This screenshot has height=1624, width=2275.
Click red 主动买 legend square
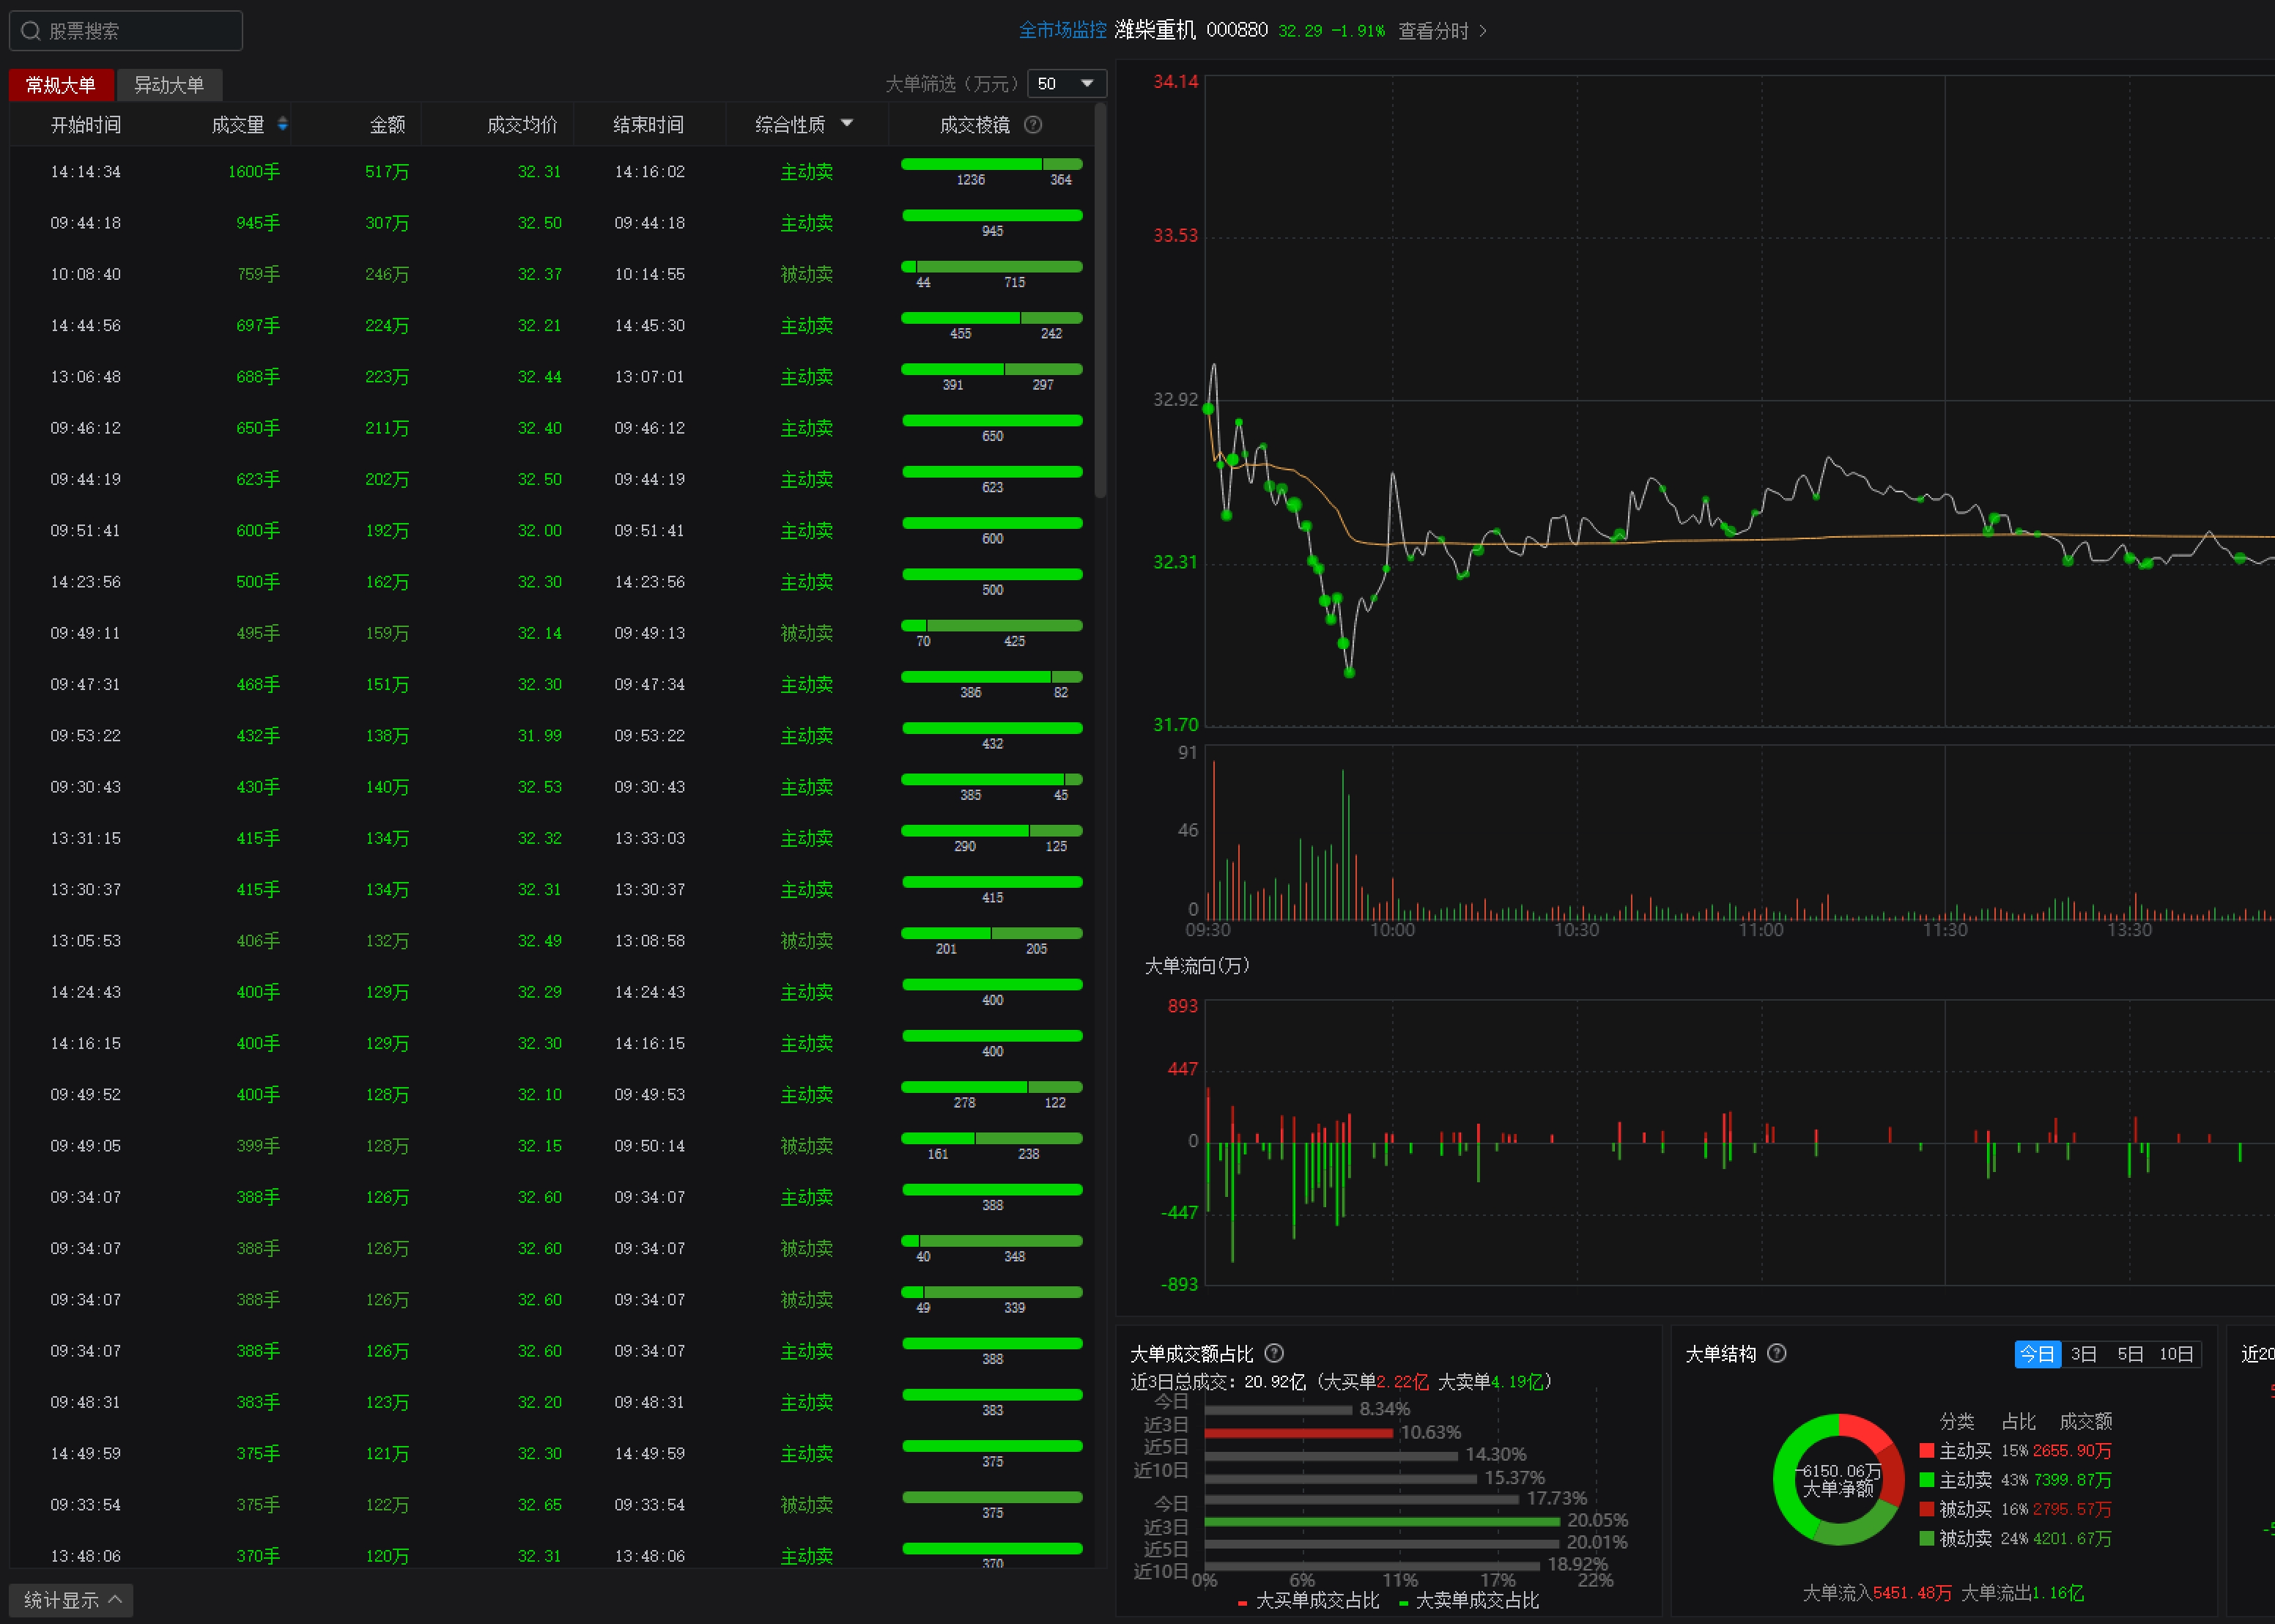1927,1451
